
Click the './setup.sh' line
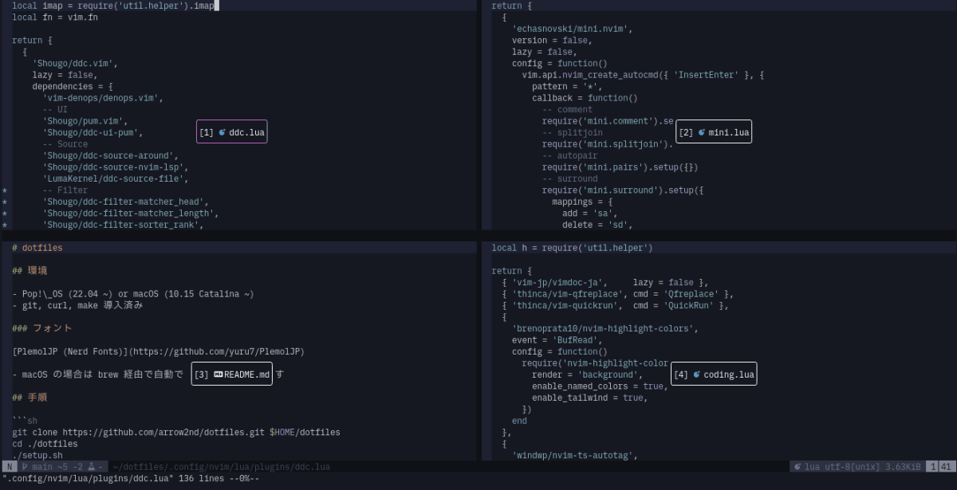pyautogui.click(x=37, y=456)
